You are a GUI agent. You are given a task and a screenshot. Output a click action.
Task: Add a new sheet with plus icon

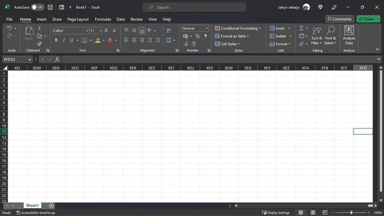click(x=51, y=206)
